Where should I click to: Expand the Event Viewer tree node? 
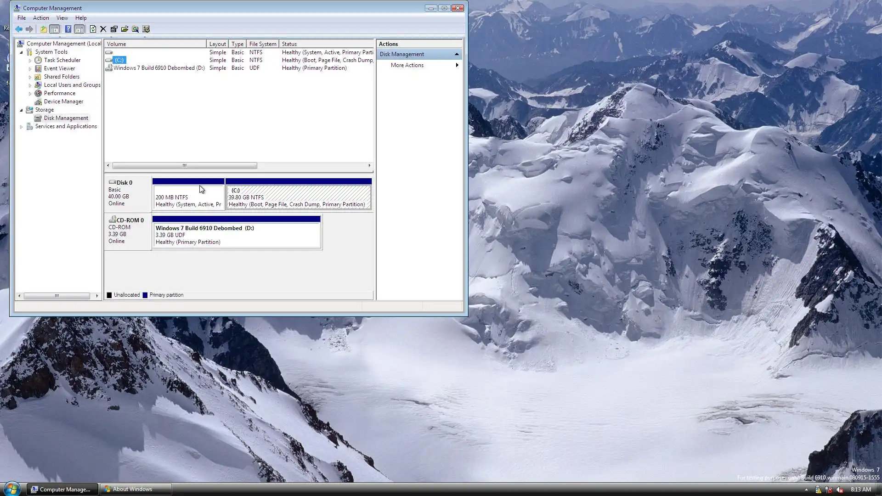click(x=30, y=69)
